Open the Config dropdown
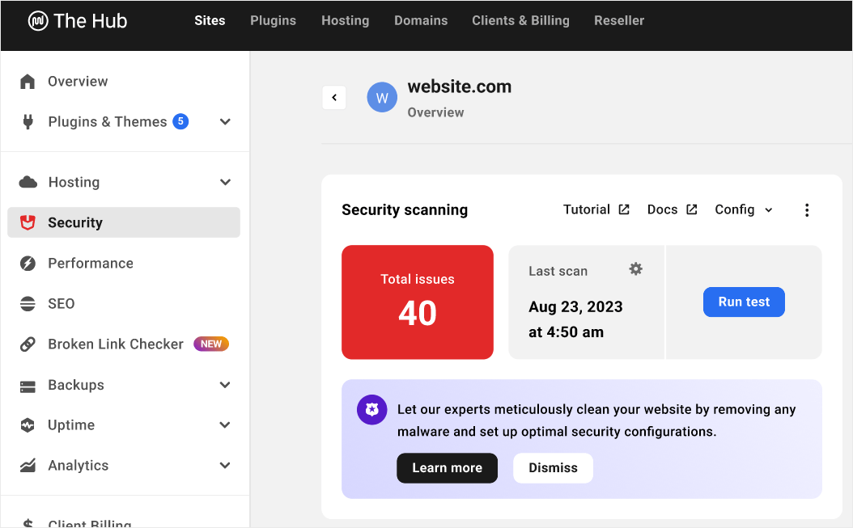This screenshot has width=853, height=528. (x=743, y=209)
